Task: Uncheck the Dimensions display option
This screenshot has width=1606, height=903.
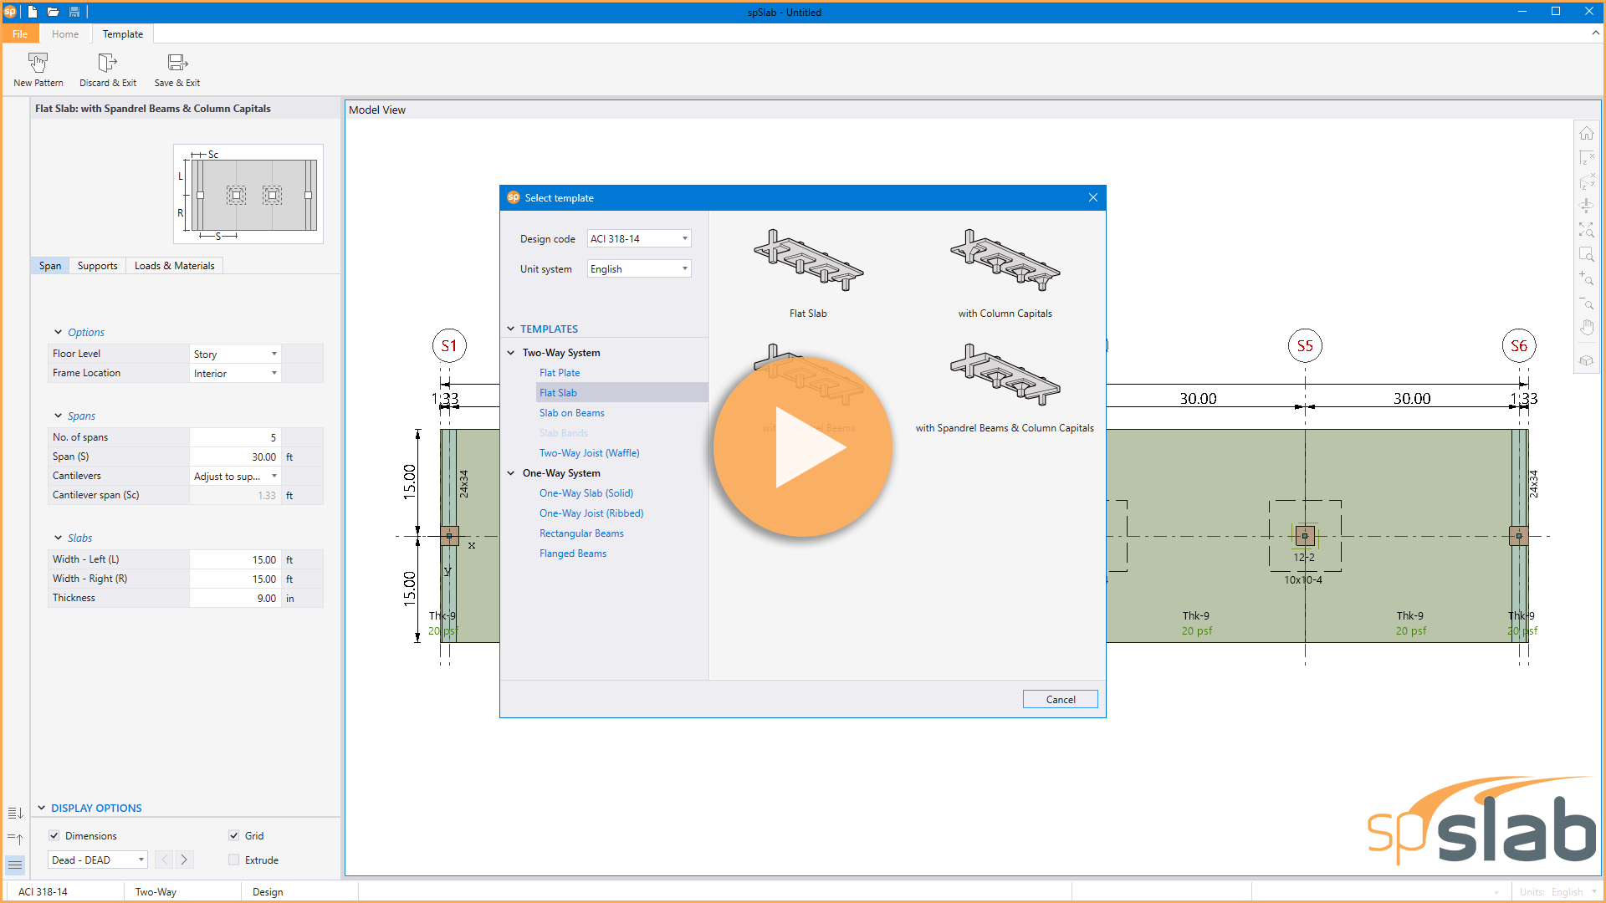Action: [54, 835]
